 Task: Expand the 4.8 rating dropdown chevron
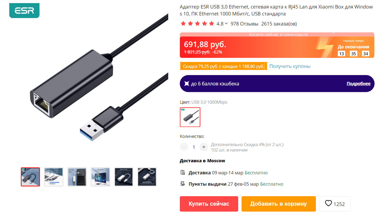(226, 24)
